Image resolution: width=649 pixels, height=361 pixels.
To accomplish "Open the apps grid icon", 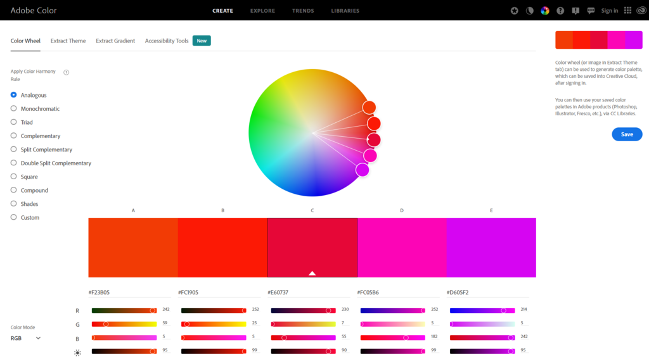I will 628,10.
